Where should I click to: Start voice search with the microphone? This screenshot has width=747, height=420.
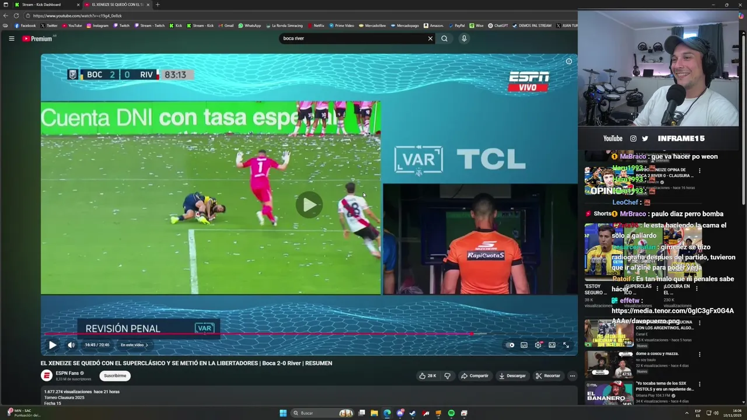[x=464, y=38]
